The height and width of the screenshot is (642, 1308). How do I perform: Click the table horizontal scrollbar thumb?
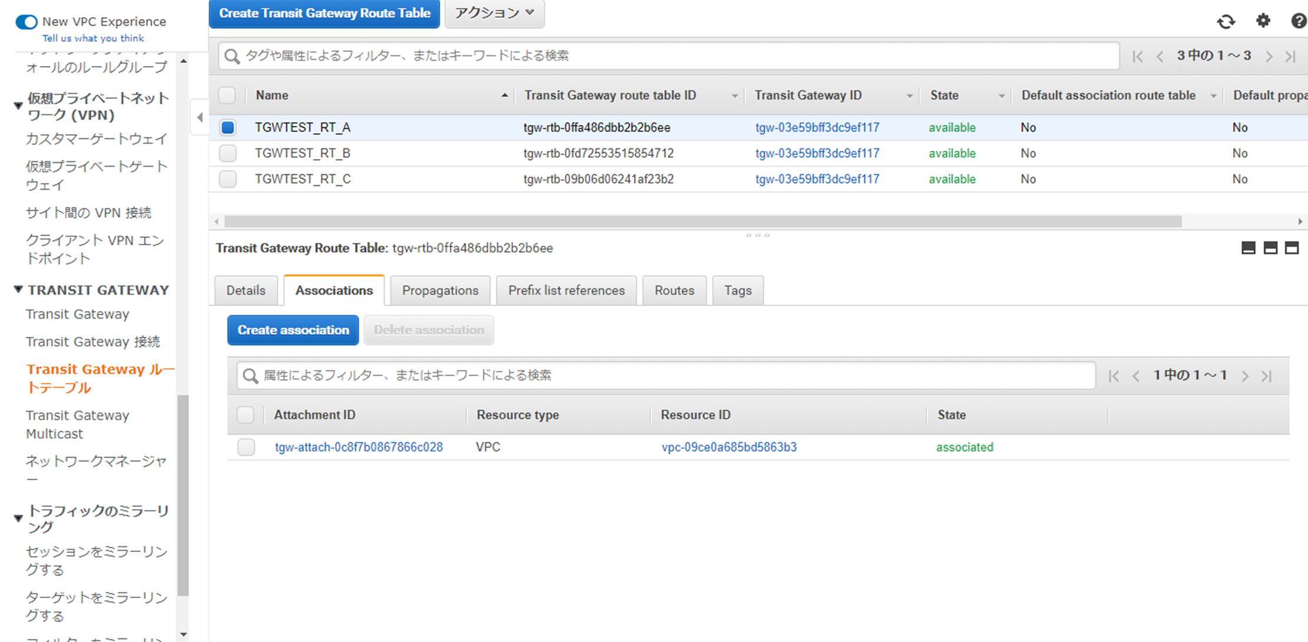(x=703, y=221)
